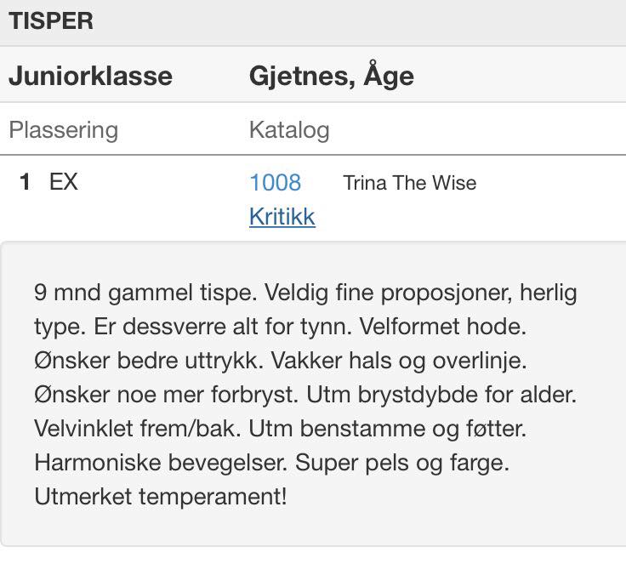
Task: Click the EX rating text
Action: [x=64, y=182]
